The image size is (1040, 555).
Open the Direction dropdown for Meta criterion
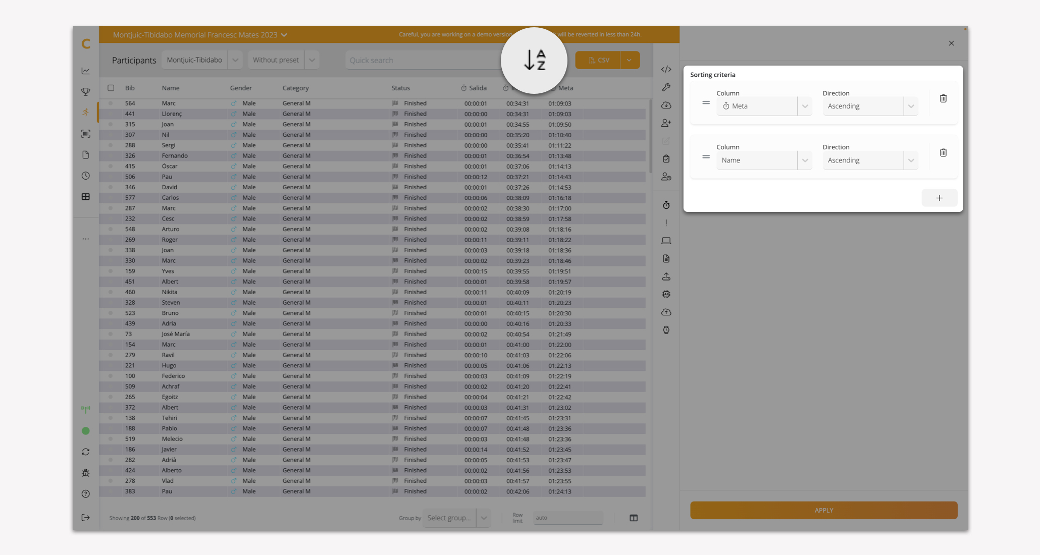(870, 106)
